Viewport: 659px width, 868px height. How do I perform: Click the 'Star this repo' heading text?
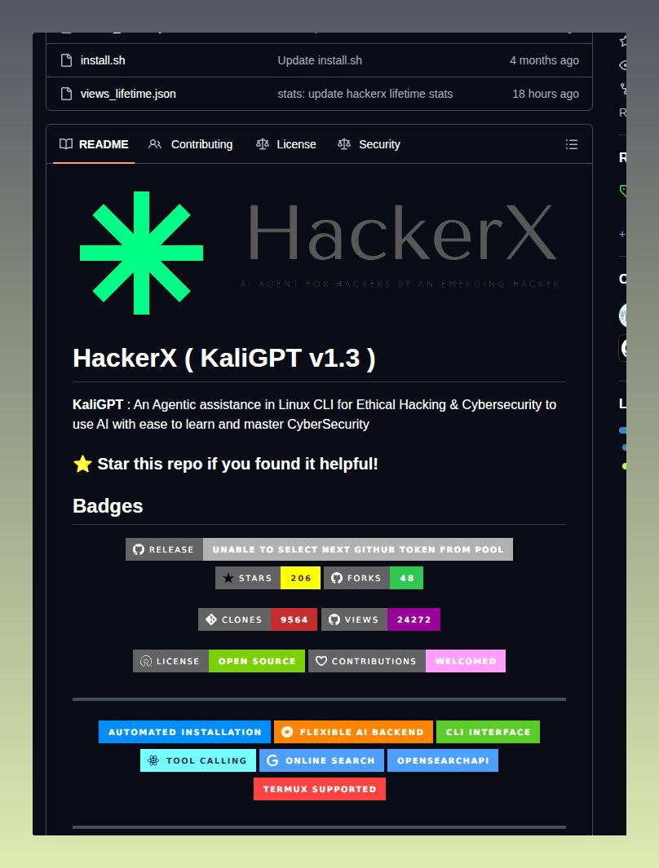click(x=237, y=464)
